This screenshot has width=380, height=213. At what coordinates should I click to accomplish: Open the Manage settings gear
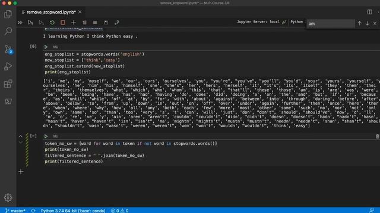pos(8,198)
